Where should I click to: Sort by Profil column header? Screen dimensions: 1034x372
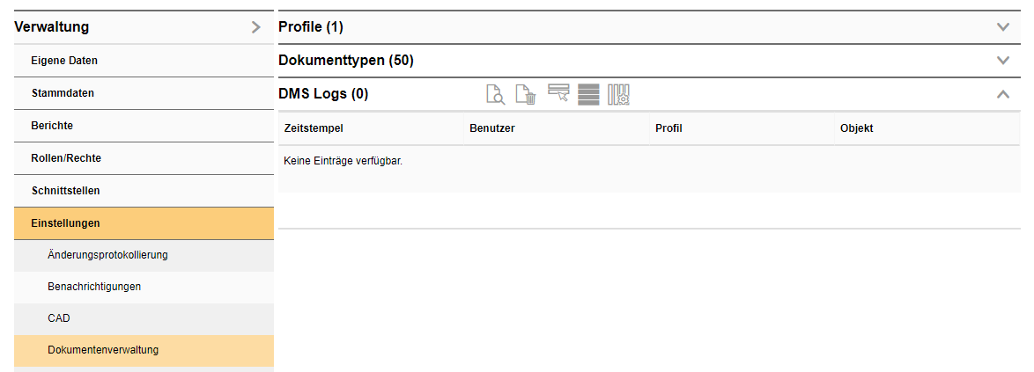742,128
